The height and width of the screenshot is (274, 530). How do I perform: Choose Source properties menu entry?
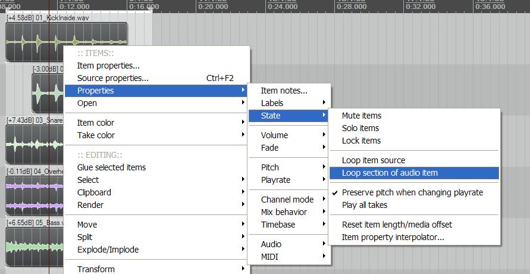pos(113,78)
